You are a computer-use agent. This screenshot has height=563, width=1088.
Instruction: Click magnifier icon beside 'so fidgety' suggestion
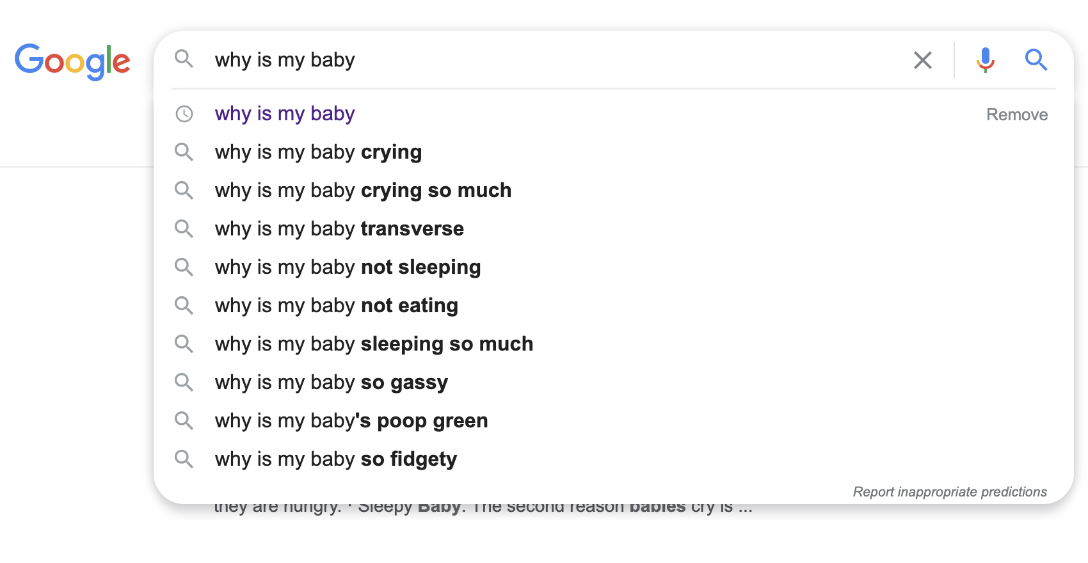point(184,459)
